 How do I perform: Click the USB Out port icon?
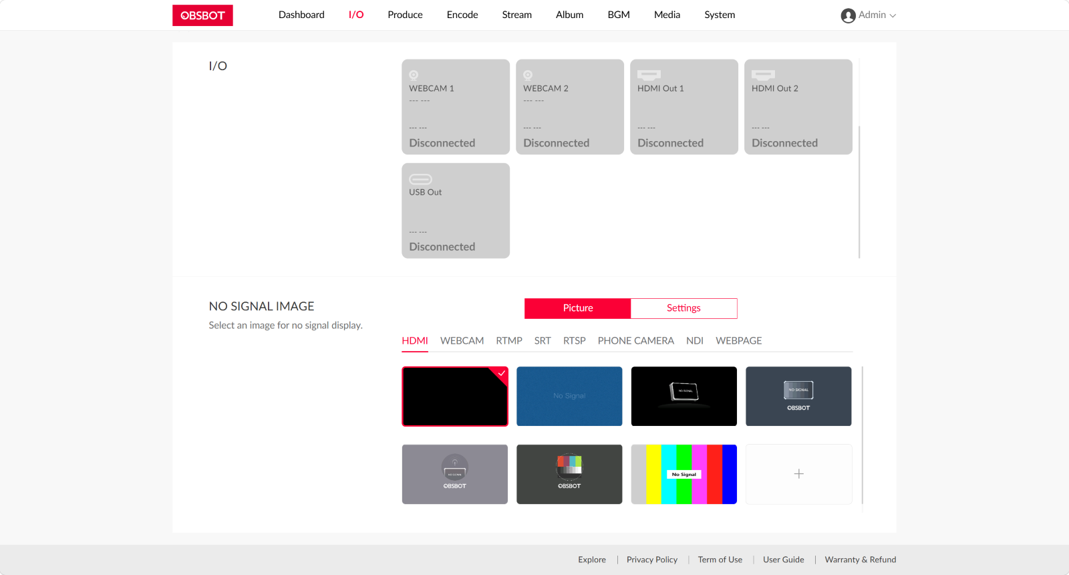pos(420,179)
